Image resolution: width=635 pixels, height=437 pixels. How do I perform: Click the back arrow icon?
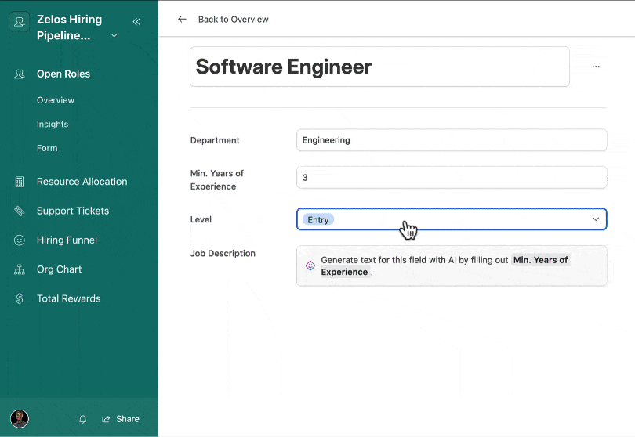[x=182, y=19]
